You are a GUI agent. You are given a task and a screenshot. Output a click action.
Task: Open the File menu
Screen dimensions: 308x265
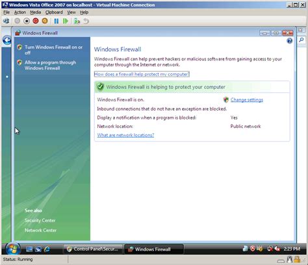tap(6, 12)
